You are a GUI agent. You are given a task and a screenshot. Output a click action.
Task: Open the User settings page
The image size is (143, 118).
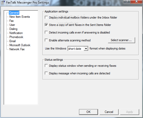[x=12, y=25]
